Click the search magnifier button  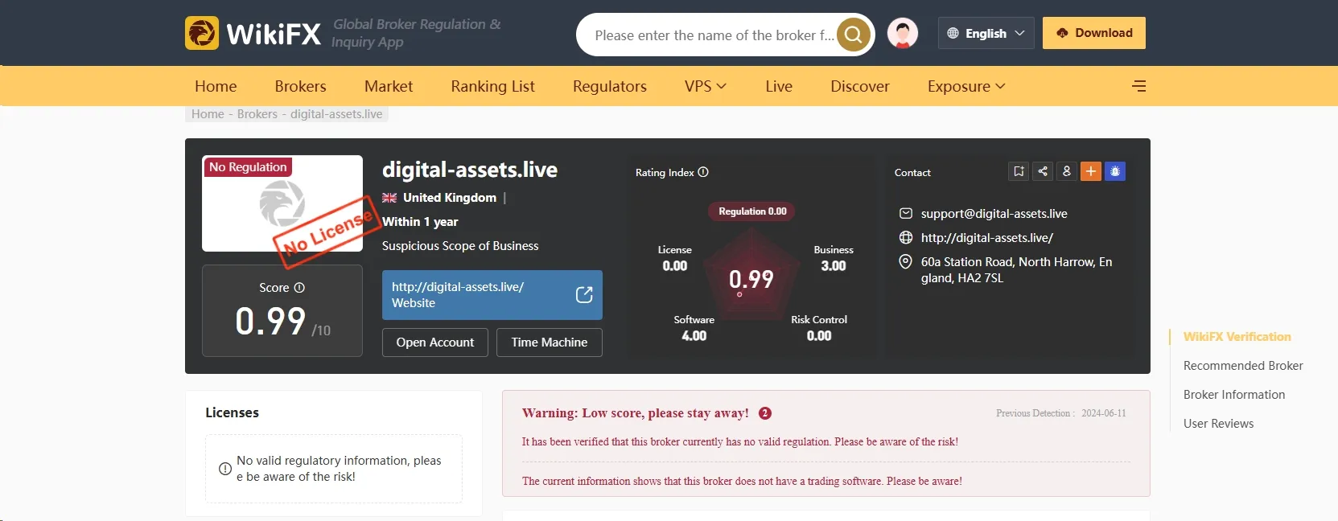(x=854, y=35)
